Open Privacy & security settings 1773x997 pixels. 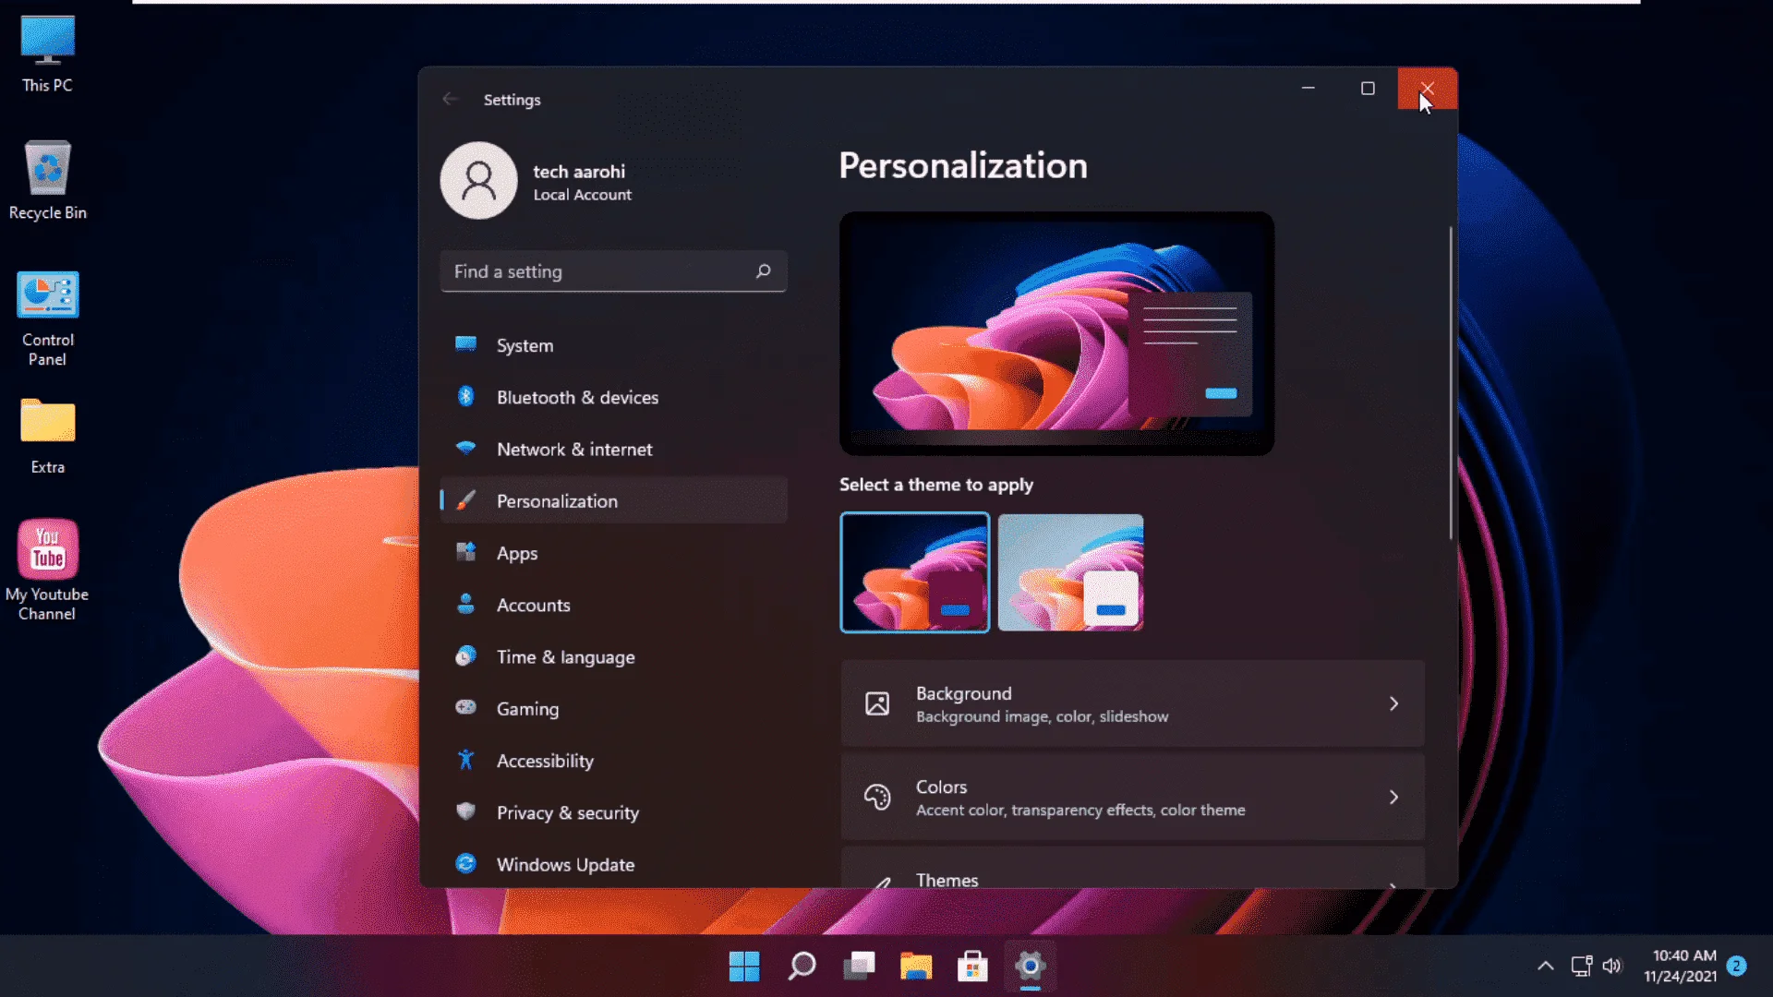(613, 812)
